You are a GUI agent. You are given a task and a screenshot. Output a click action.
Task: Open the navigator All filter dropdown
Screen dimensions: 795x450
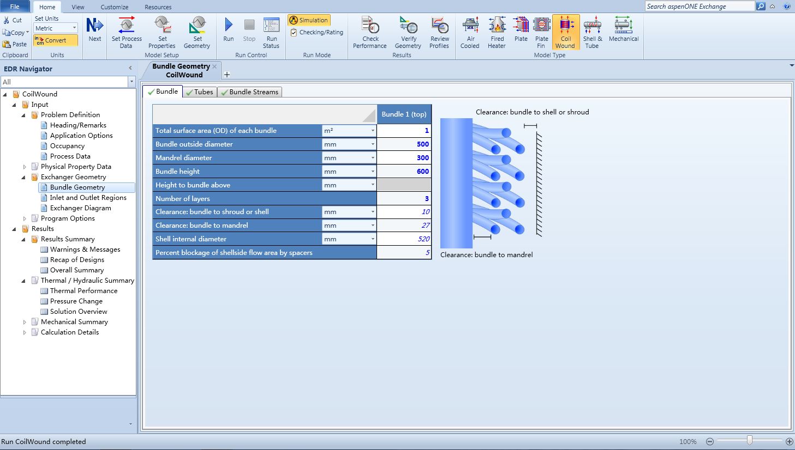[131, 82]
